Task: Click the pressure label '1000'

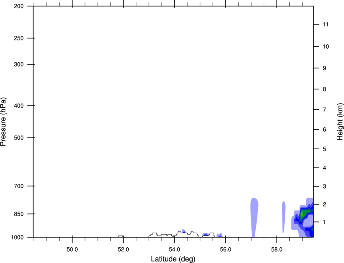Action: (17, 237)
